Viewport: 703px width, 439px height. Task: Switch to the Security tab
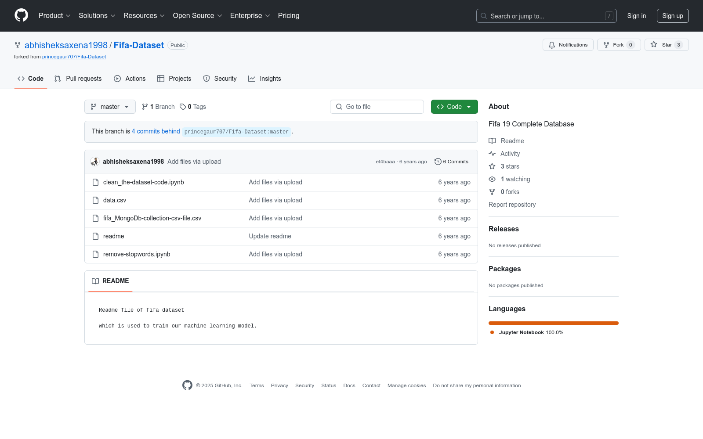tap(220, 79)
